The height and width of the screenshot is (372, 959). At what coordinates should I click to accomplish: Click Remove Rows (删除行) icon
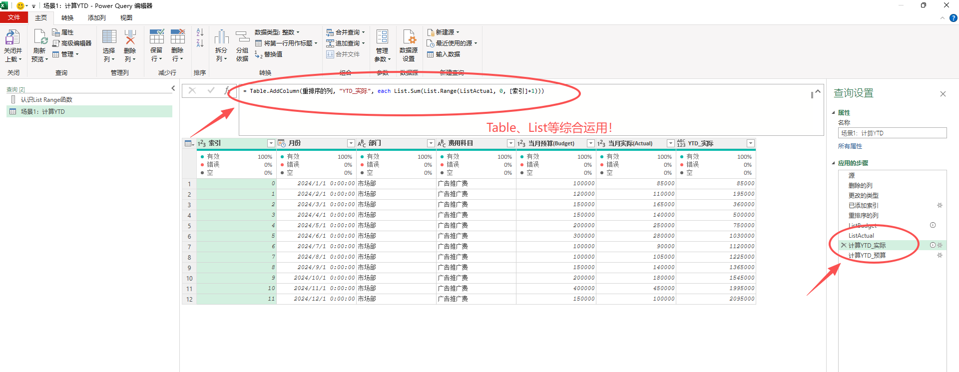tap(178, 37)
